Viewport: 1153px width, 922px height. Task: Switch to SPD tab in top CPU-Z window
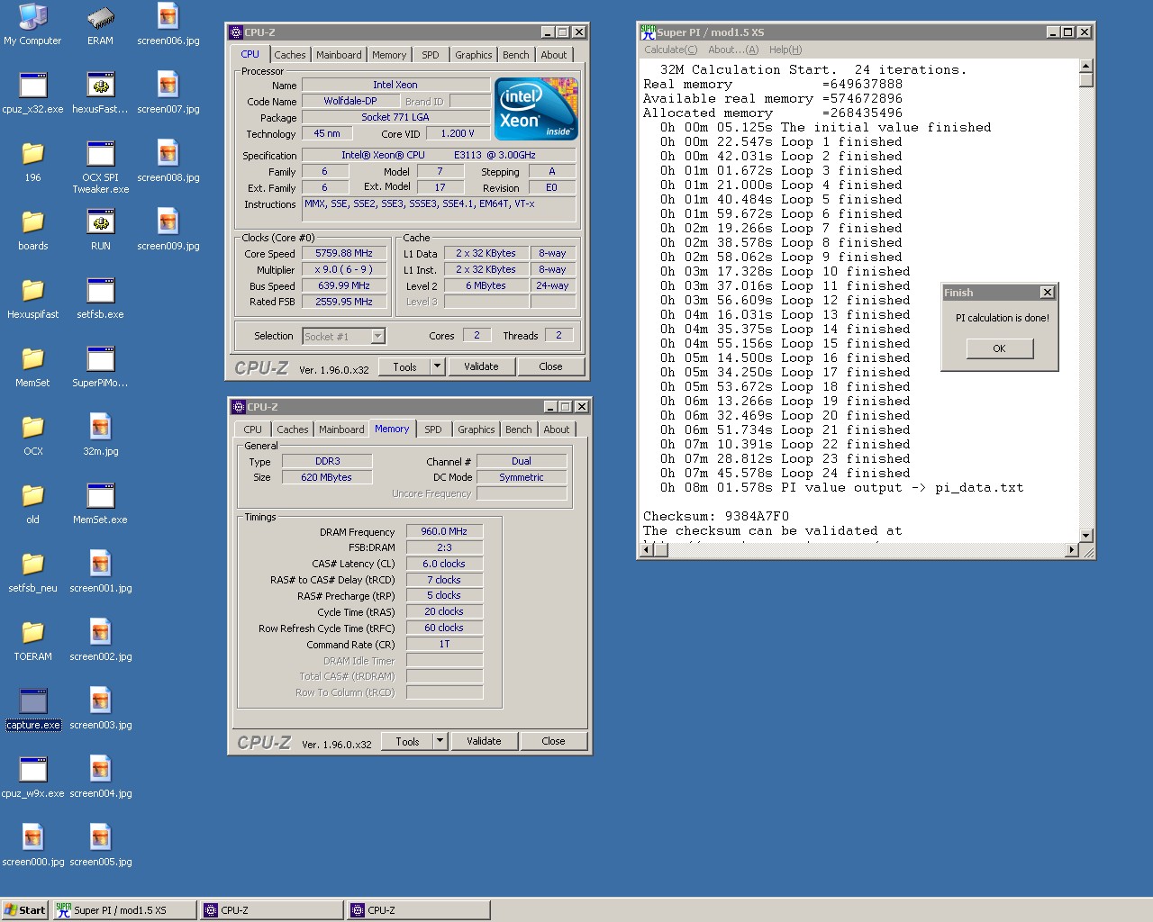coord(431,55)
